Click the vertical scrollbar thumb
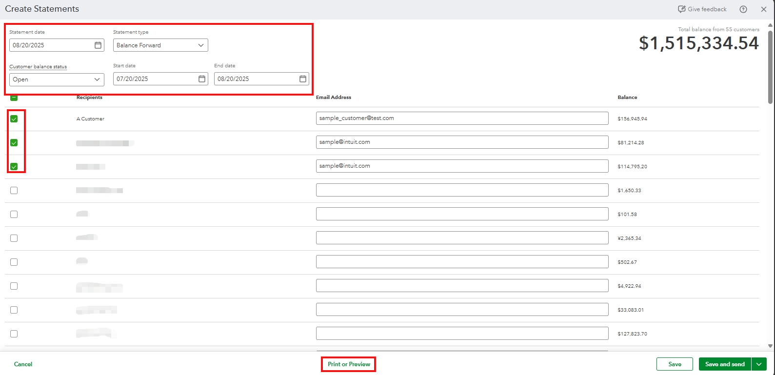775x375 pixels. [x=771, y=67]
